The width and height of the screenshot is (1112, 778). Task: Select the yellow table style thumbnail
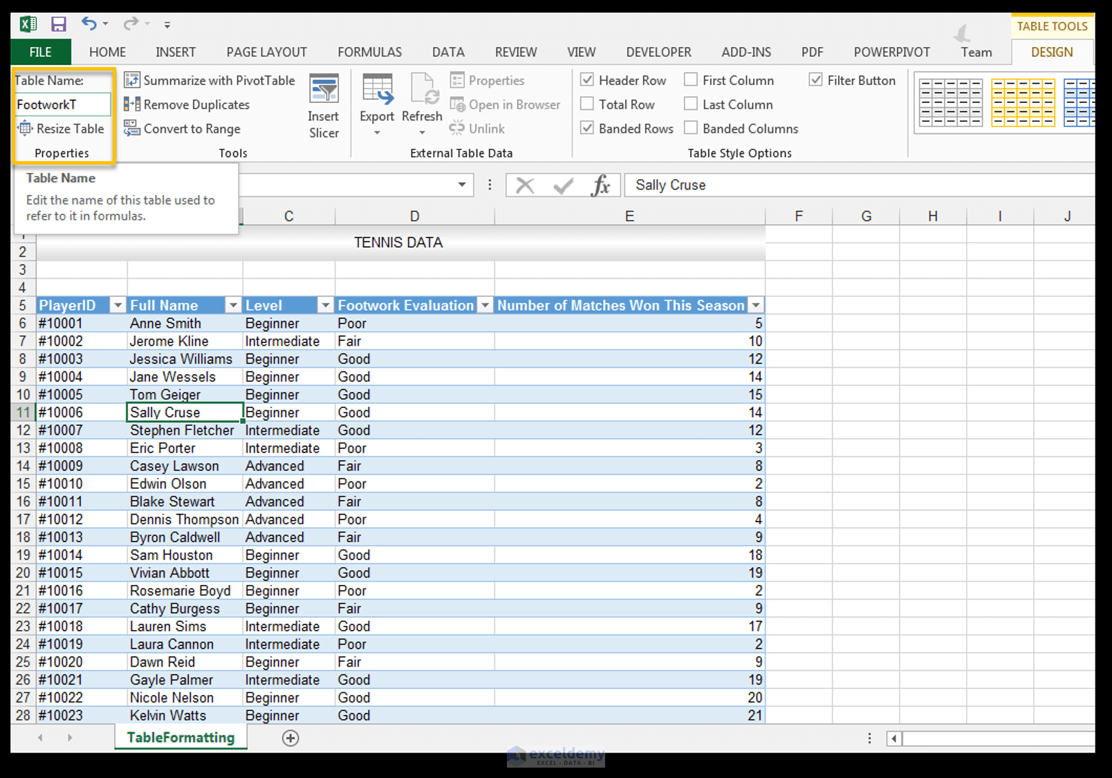coord(1023,104)
